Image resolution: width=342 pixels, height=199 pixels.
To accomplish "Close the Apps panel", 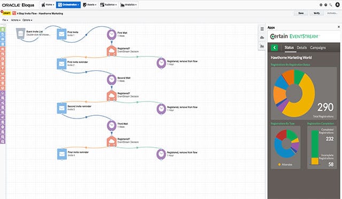I will tap(338, 27).
